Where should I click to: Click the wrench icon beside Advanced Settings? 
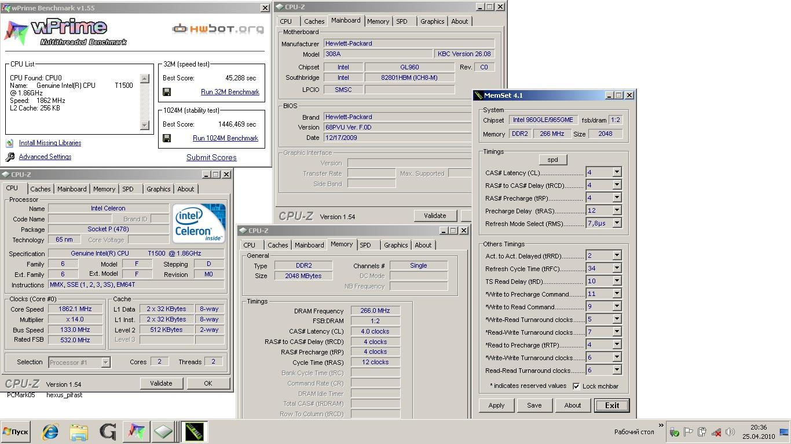click(10, 157)
